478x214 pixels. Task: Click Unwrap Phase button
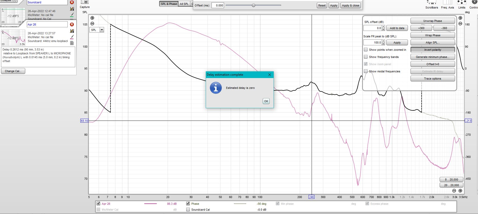(433, 21)
